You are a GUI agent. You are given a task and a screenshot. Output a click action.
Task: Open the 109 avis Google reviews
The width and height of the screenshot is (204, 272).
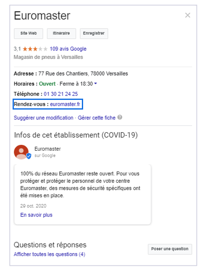tap(68, 49)
